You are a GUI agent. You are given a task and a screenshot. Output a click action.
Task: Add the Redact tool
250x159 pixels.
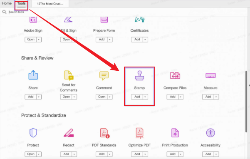(66, 154)
